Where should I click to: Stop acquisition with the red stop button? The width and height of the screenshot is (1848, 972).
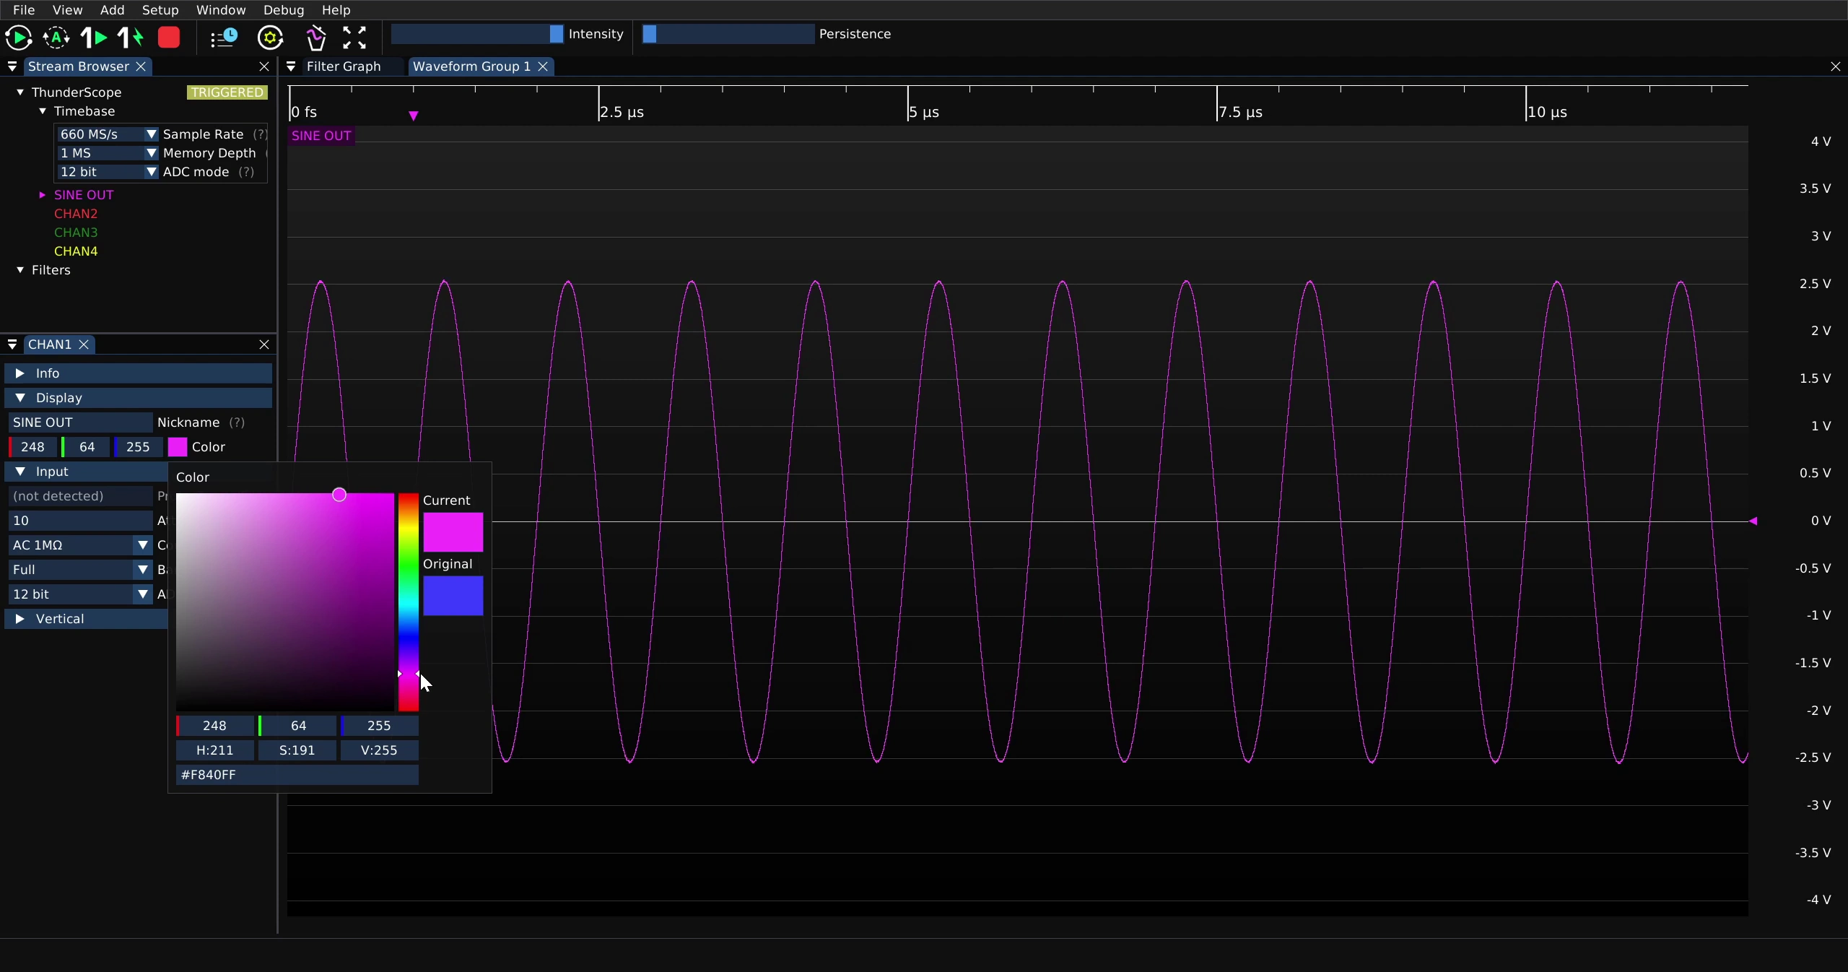pyautogui.click(x=169, y=38)
